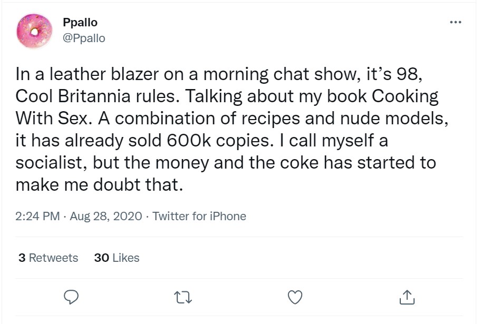Open the Ppallo display name profile link
Viewport: 481px width, 324px height.
[80, 23]
